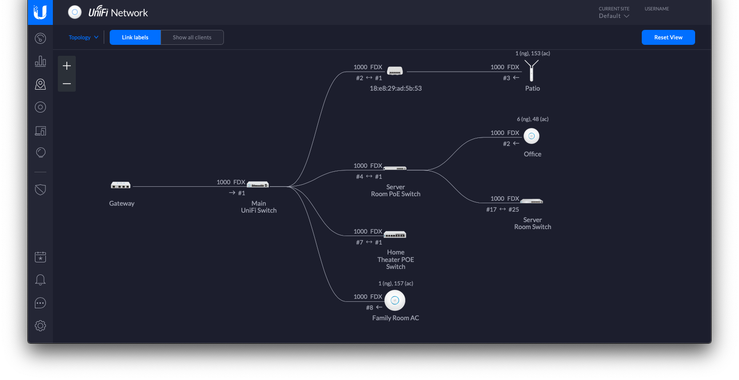Toggle the Link labels option
The image size is (739, 380).
tap(135, 37)
